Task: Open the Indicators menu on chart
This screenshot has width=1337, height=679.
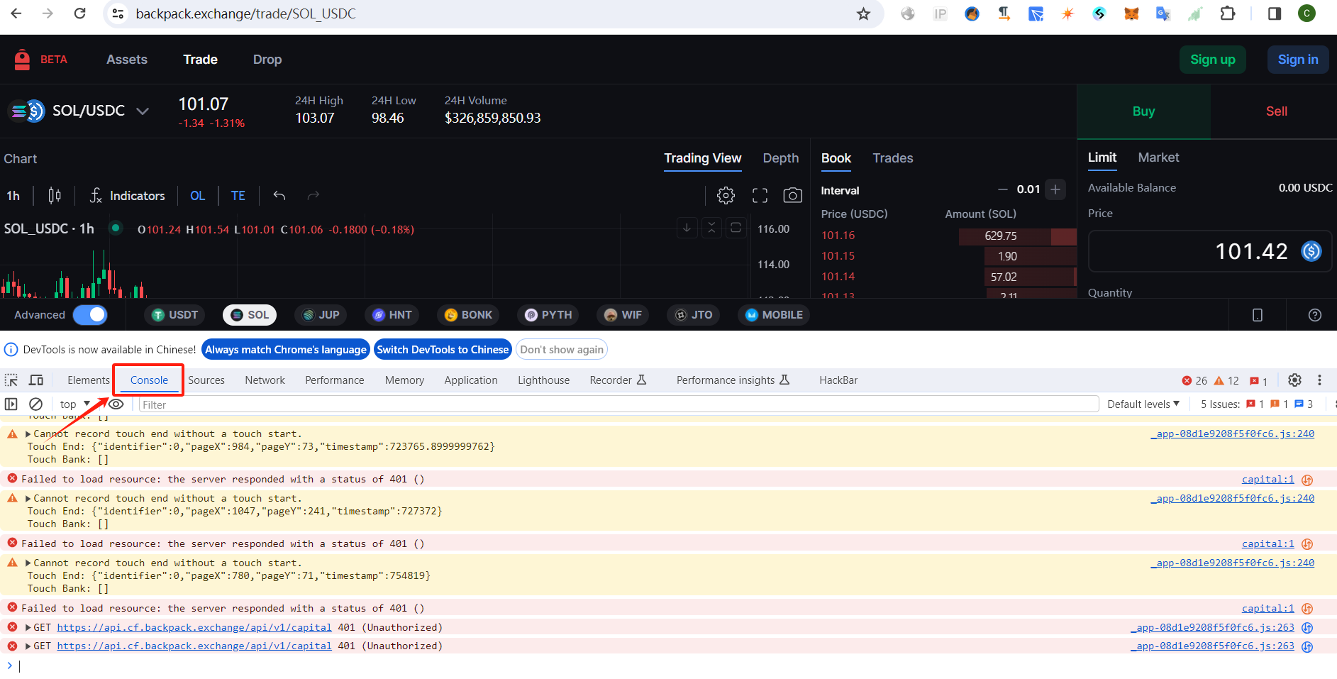Action: 128,195
